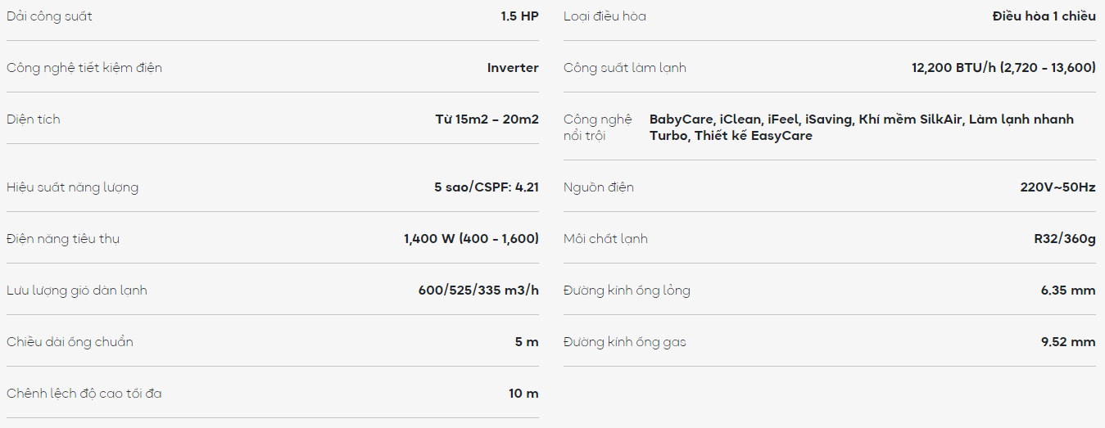This screenshot has height=428, width=1105.
Task: Select the "1,400 W (400 - 1,600)" value
Action: 471,239
